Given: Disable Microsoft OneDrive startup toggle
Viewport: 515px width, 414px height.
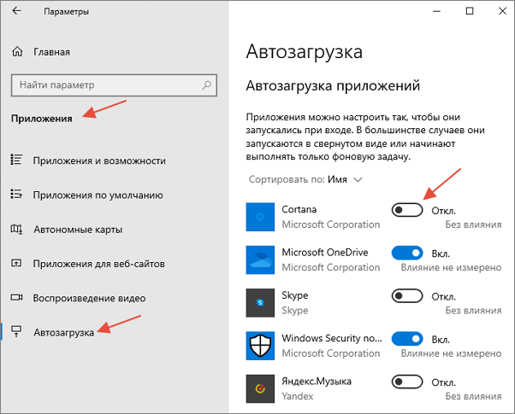Looking at the screenshot, I should tap(407, 253).
